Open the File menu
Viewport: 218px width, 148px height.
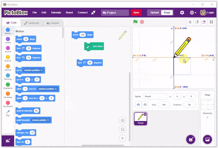coord(35,13)
